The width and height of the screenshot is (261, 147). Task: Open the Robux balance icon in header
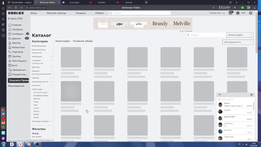238,13
